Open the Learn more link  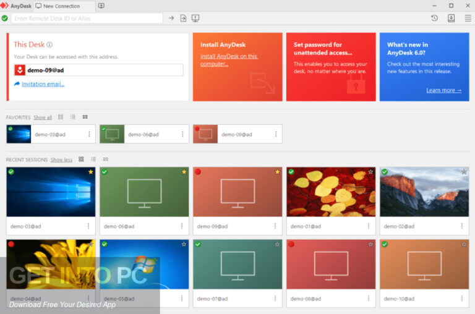tap(444, 90)
